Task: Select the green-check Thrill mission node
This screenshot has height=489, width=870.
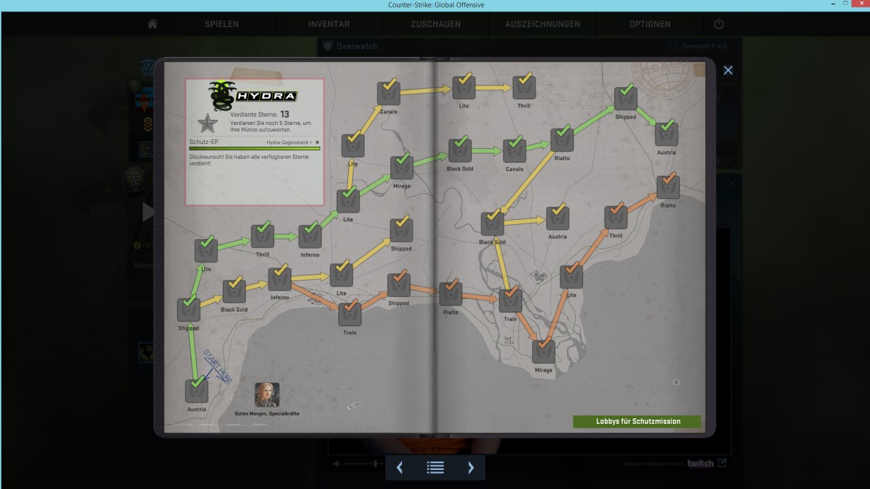Action: (262, 235)
